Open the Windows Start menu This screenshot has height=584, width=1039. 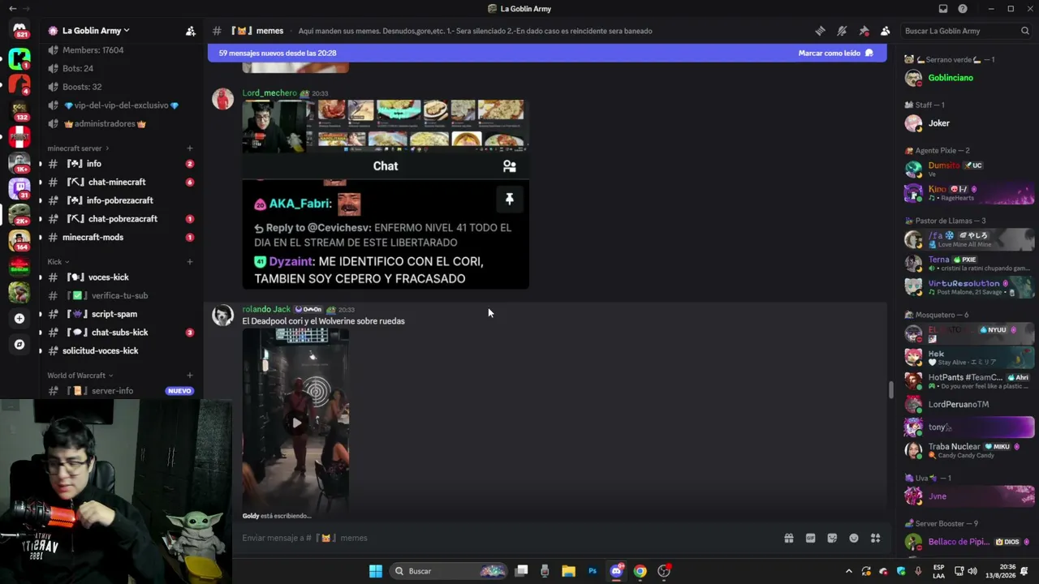click(376, 571)
